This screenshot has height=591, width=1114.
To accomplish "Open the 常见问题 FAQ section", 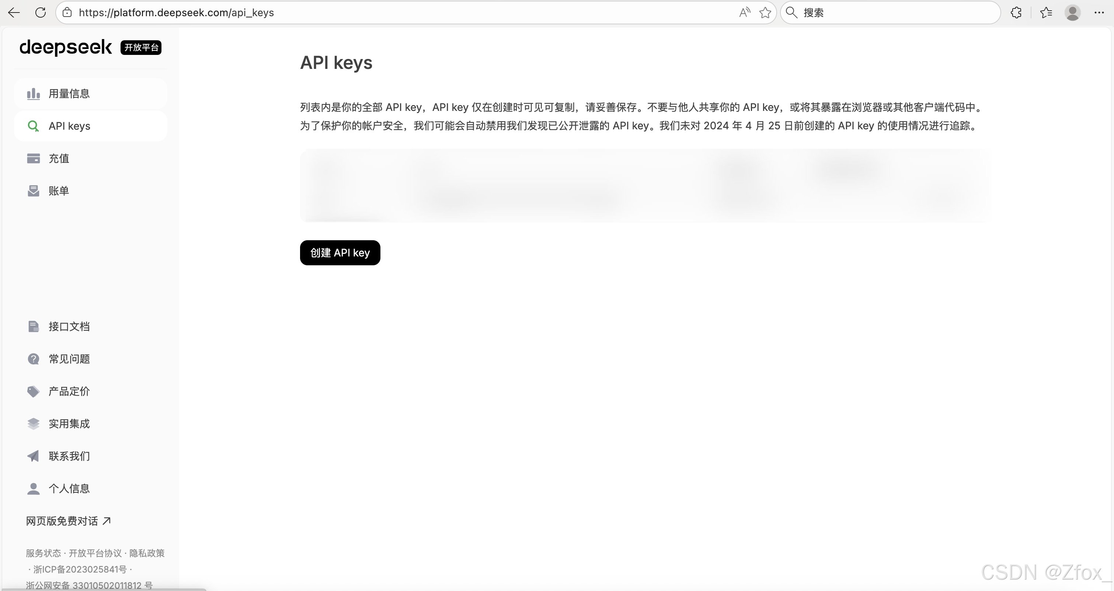I will coord(69,359).
